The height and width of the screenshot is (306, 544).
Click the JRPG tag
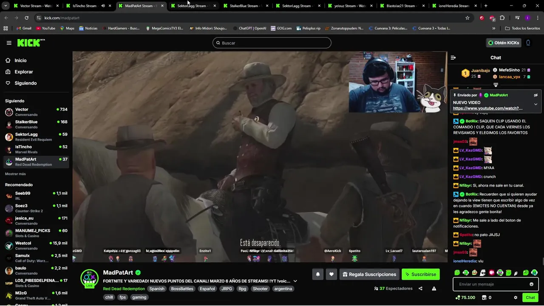[227, 289]
